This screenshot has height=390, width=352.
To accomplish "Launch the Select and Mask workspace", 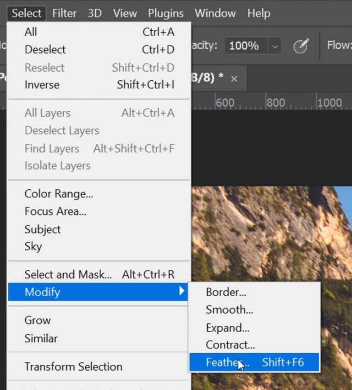I will [x=67, y=274].
